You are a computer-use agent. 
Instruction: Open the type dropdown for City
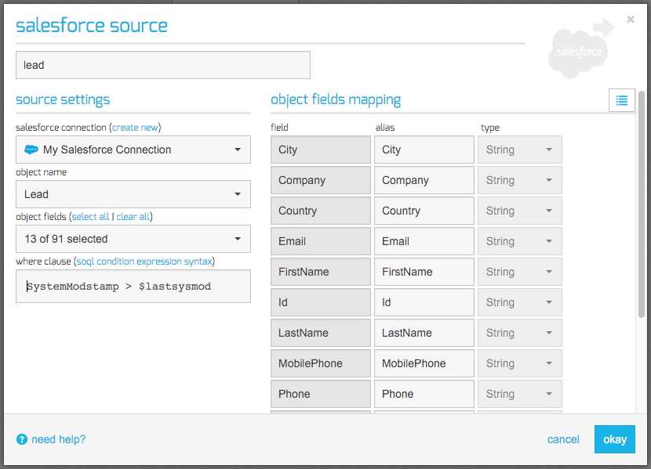[x=520, y=150]
